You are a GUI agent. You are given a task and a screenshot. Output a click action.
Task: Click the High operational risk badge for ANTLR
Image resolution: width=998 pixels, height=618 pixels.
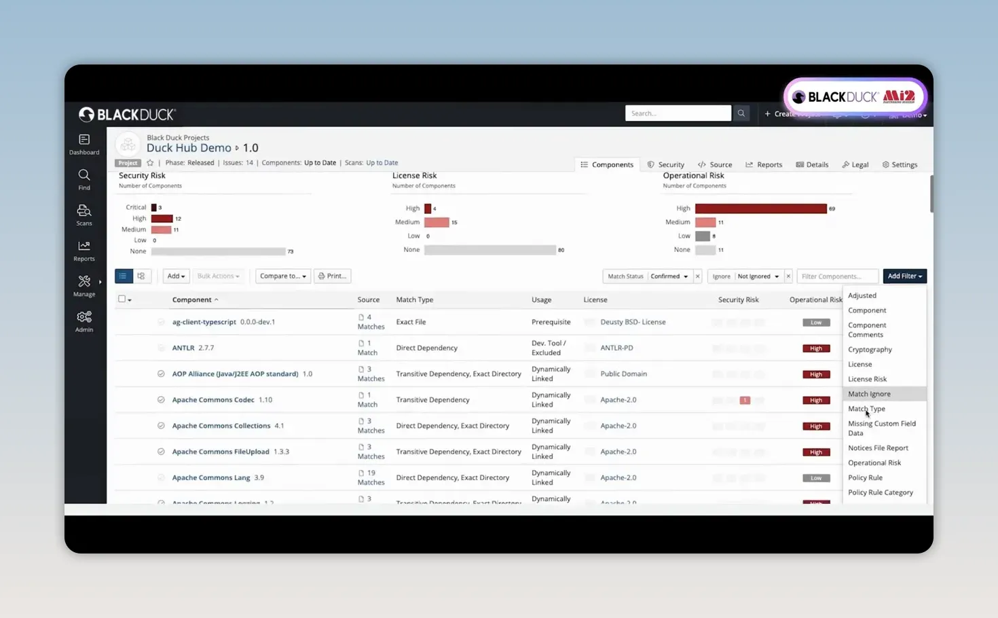816,348
